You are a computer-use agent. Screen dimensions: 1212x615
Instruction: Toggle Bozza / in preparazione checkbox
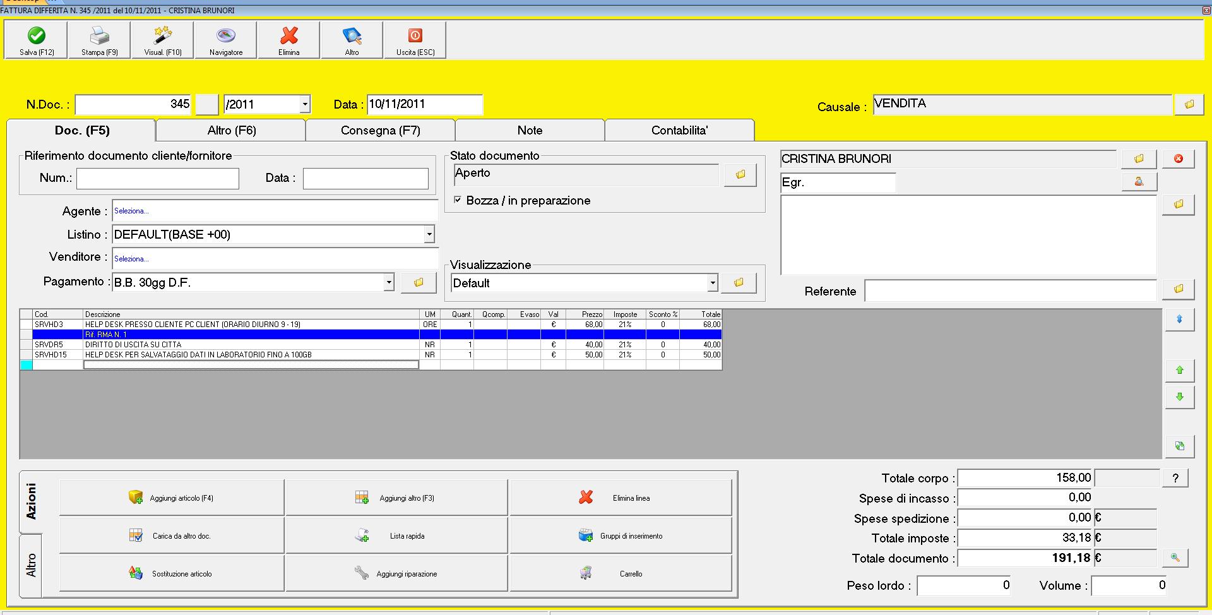point(458,200)
